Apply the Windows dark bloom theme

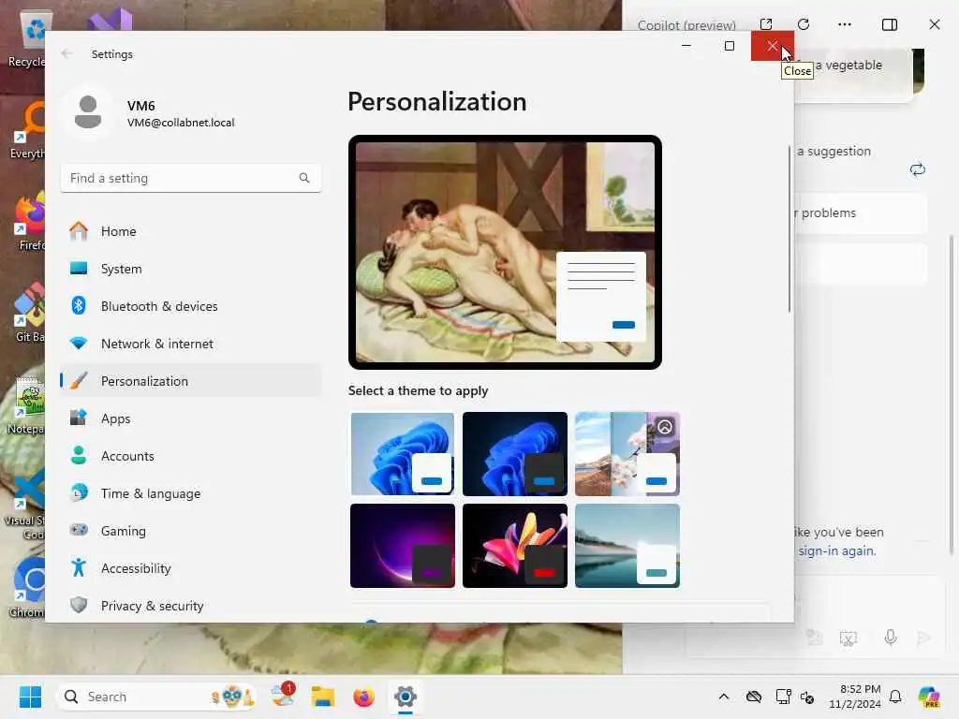coord(515,454)
